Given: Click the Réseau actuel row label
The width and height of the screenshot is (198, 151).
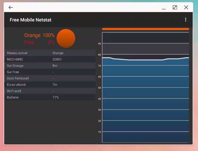Looking at the screenshot, I should pos(17,53).
